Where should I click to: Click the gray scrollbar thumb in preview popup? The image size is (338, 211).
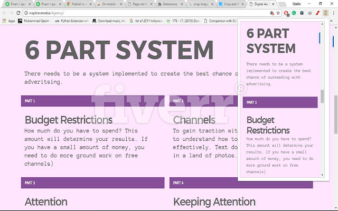click(322, 96)
